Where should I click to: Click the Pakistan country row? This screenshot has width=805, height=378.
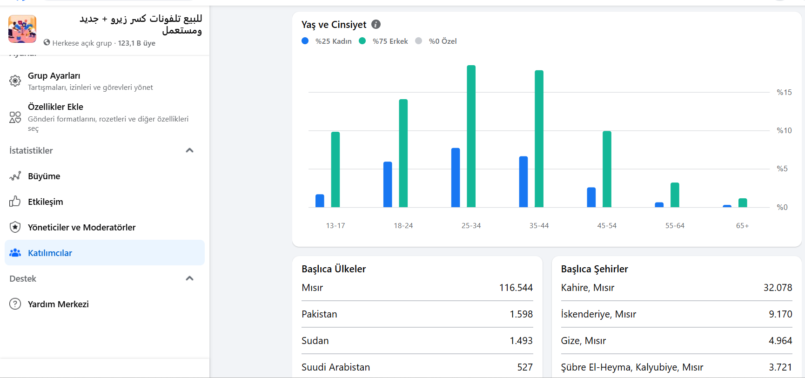(x=417, y=314)
